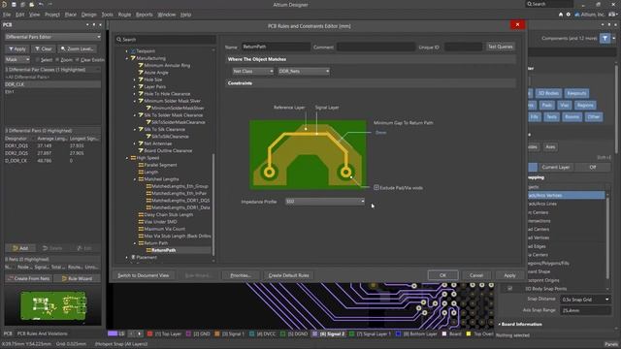Toggle Select checkbox in PCB panel
Image resolution: width=621 pixels, height=349 pixels.
point(38,60)
